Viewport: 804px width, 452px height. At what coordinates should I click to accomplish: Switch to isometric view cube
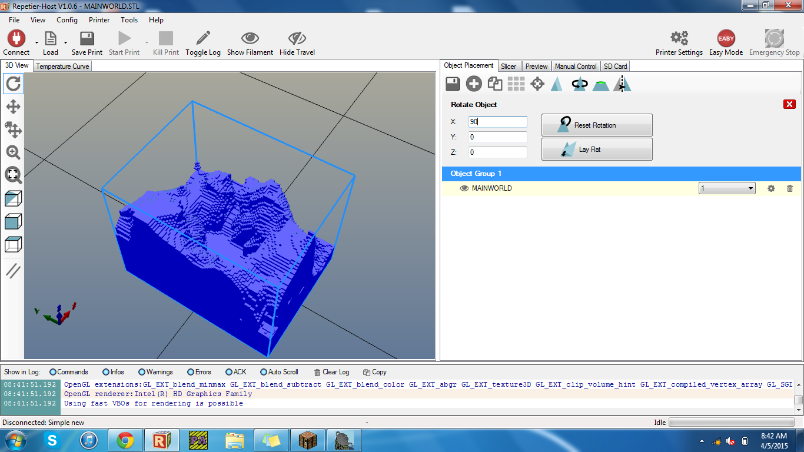[13, 198]
